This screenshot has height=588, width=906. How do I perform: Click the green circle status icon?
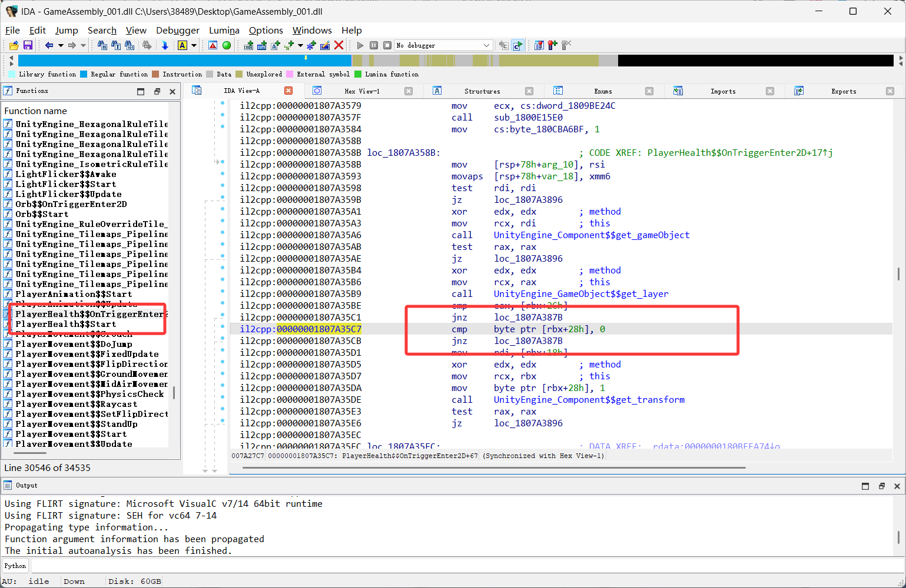click(227, 45)
